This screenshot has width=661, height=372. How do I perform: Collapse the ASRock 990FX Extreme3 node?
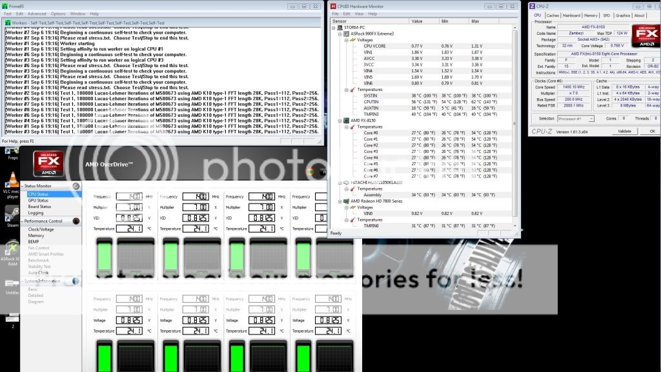(x=340, y=34)
